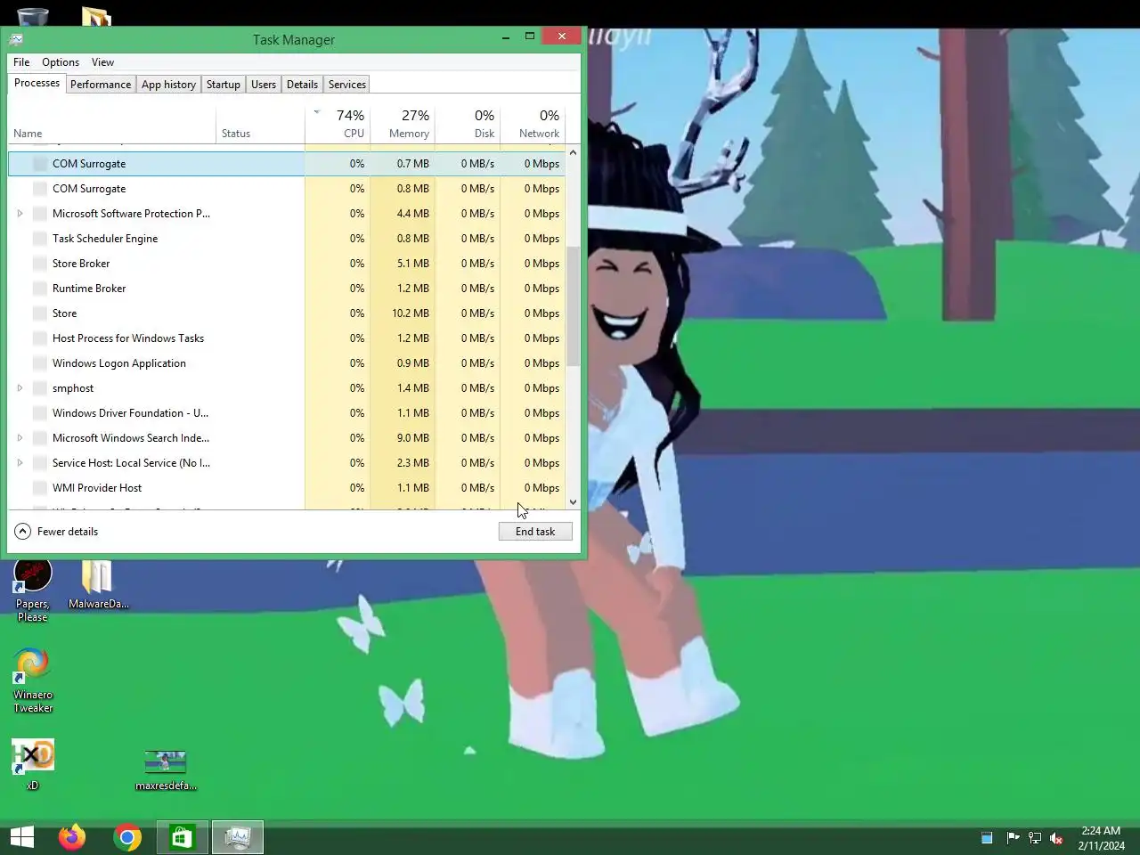Click the Windows Logon Application process icon
Viewport: 1140px width, 855px height.
[x=39, y=363]
